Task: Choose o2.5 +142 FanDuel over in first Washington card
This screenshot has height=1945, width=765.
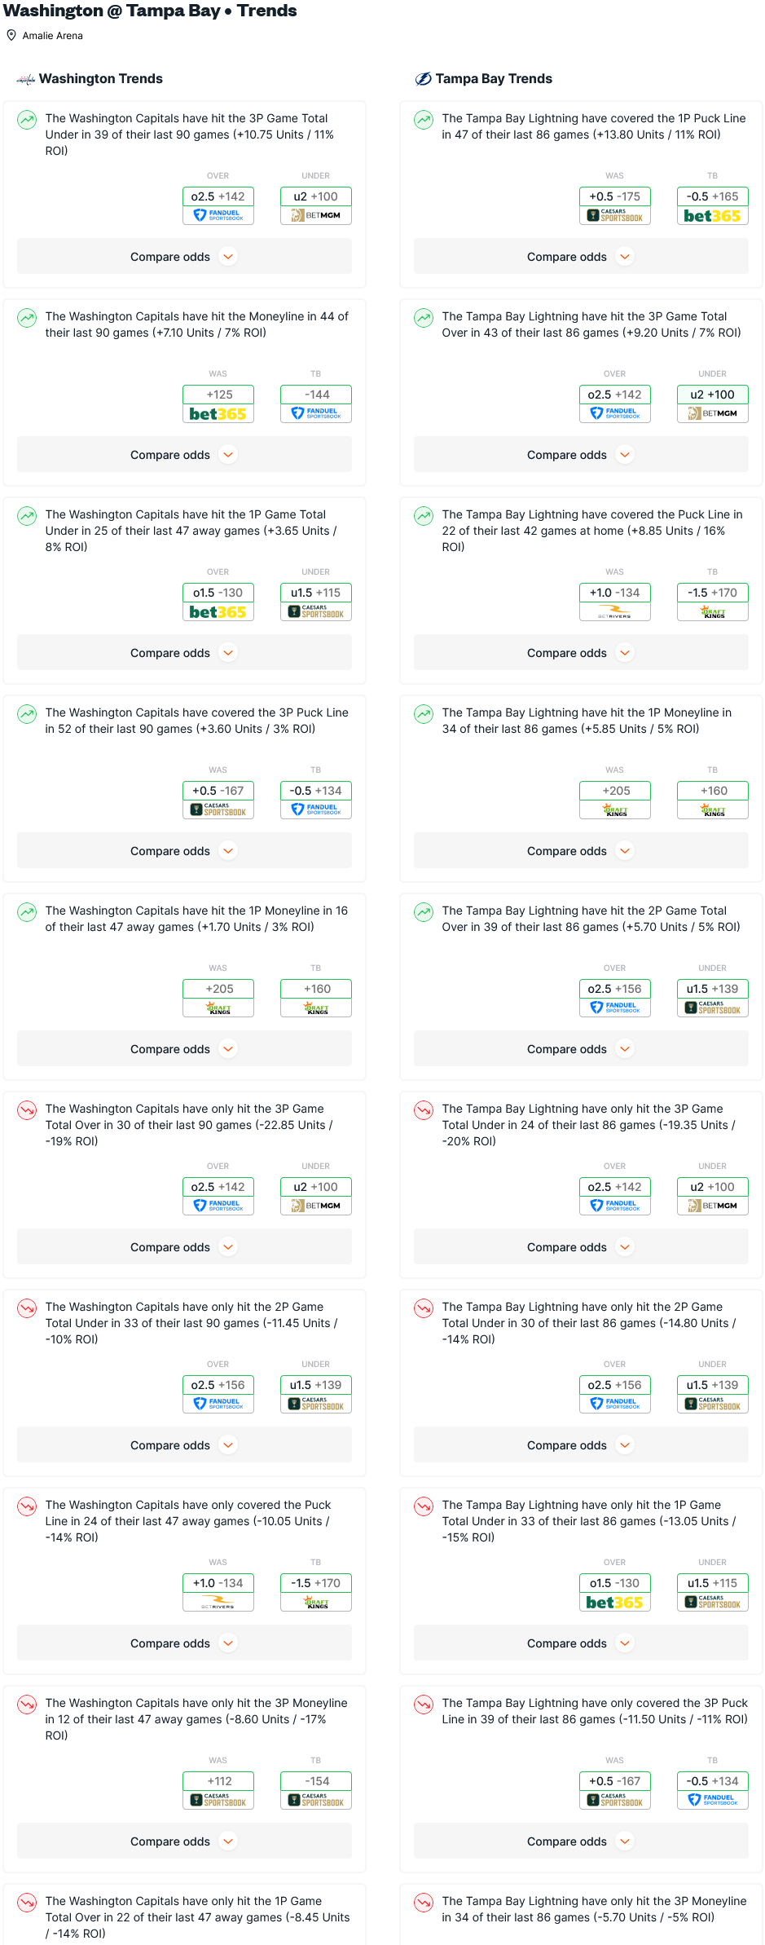Action: click(218, 205)
